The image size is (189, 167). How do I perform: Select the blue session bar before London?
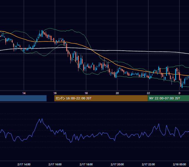[23, 98]
